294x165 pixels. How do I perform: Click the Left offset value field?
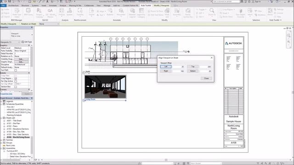pos(178,67)
